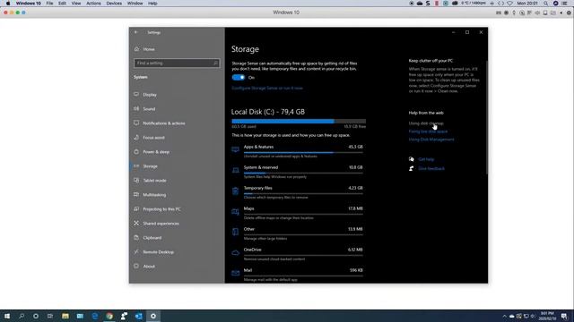
Task: Click the Settings back arrow
Action: point(136,32)
